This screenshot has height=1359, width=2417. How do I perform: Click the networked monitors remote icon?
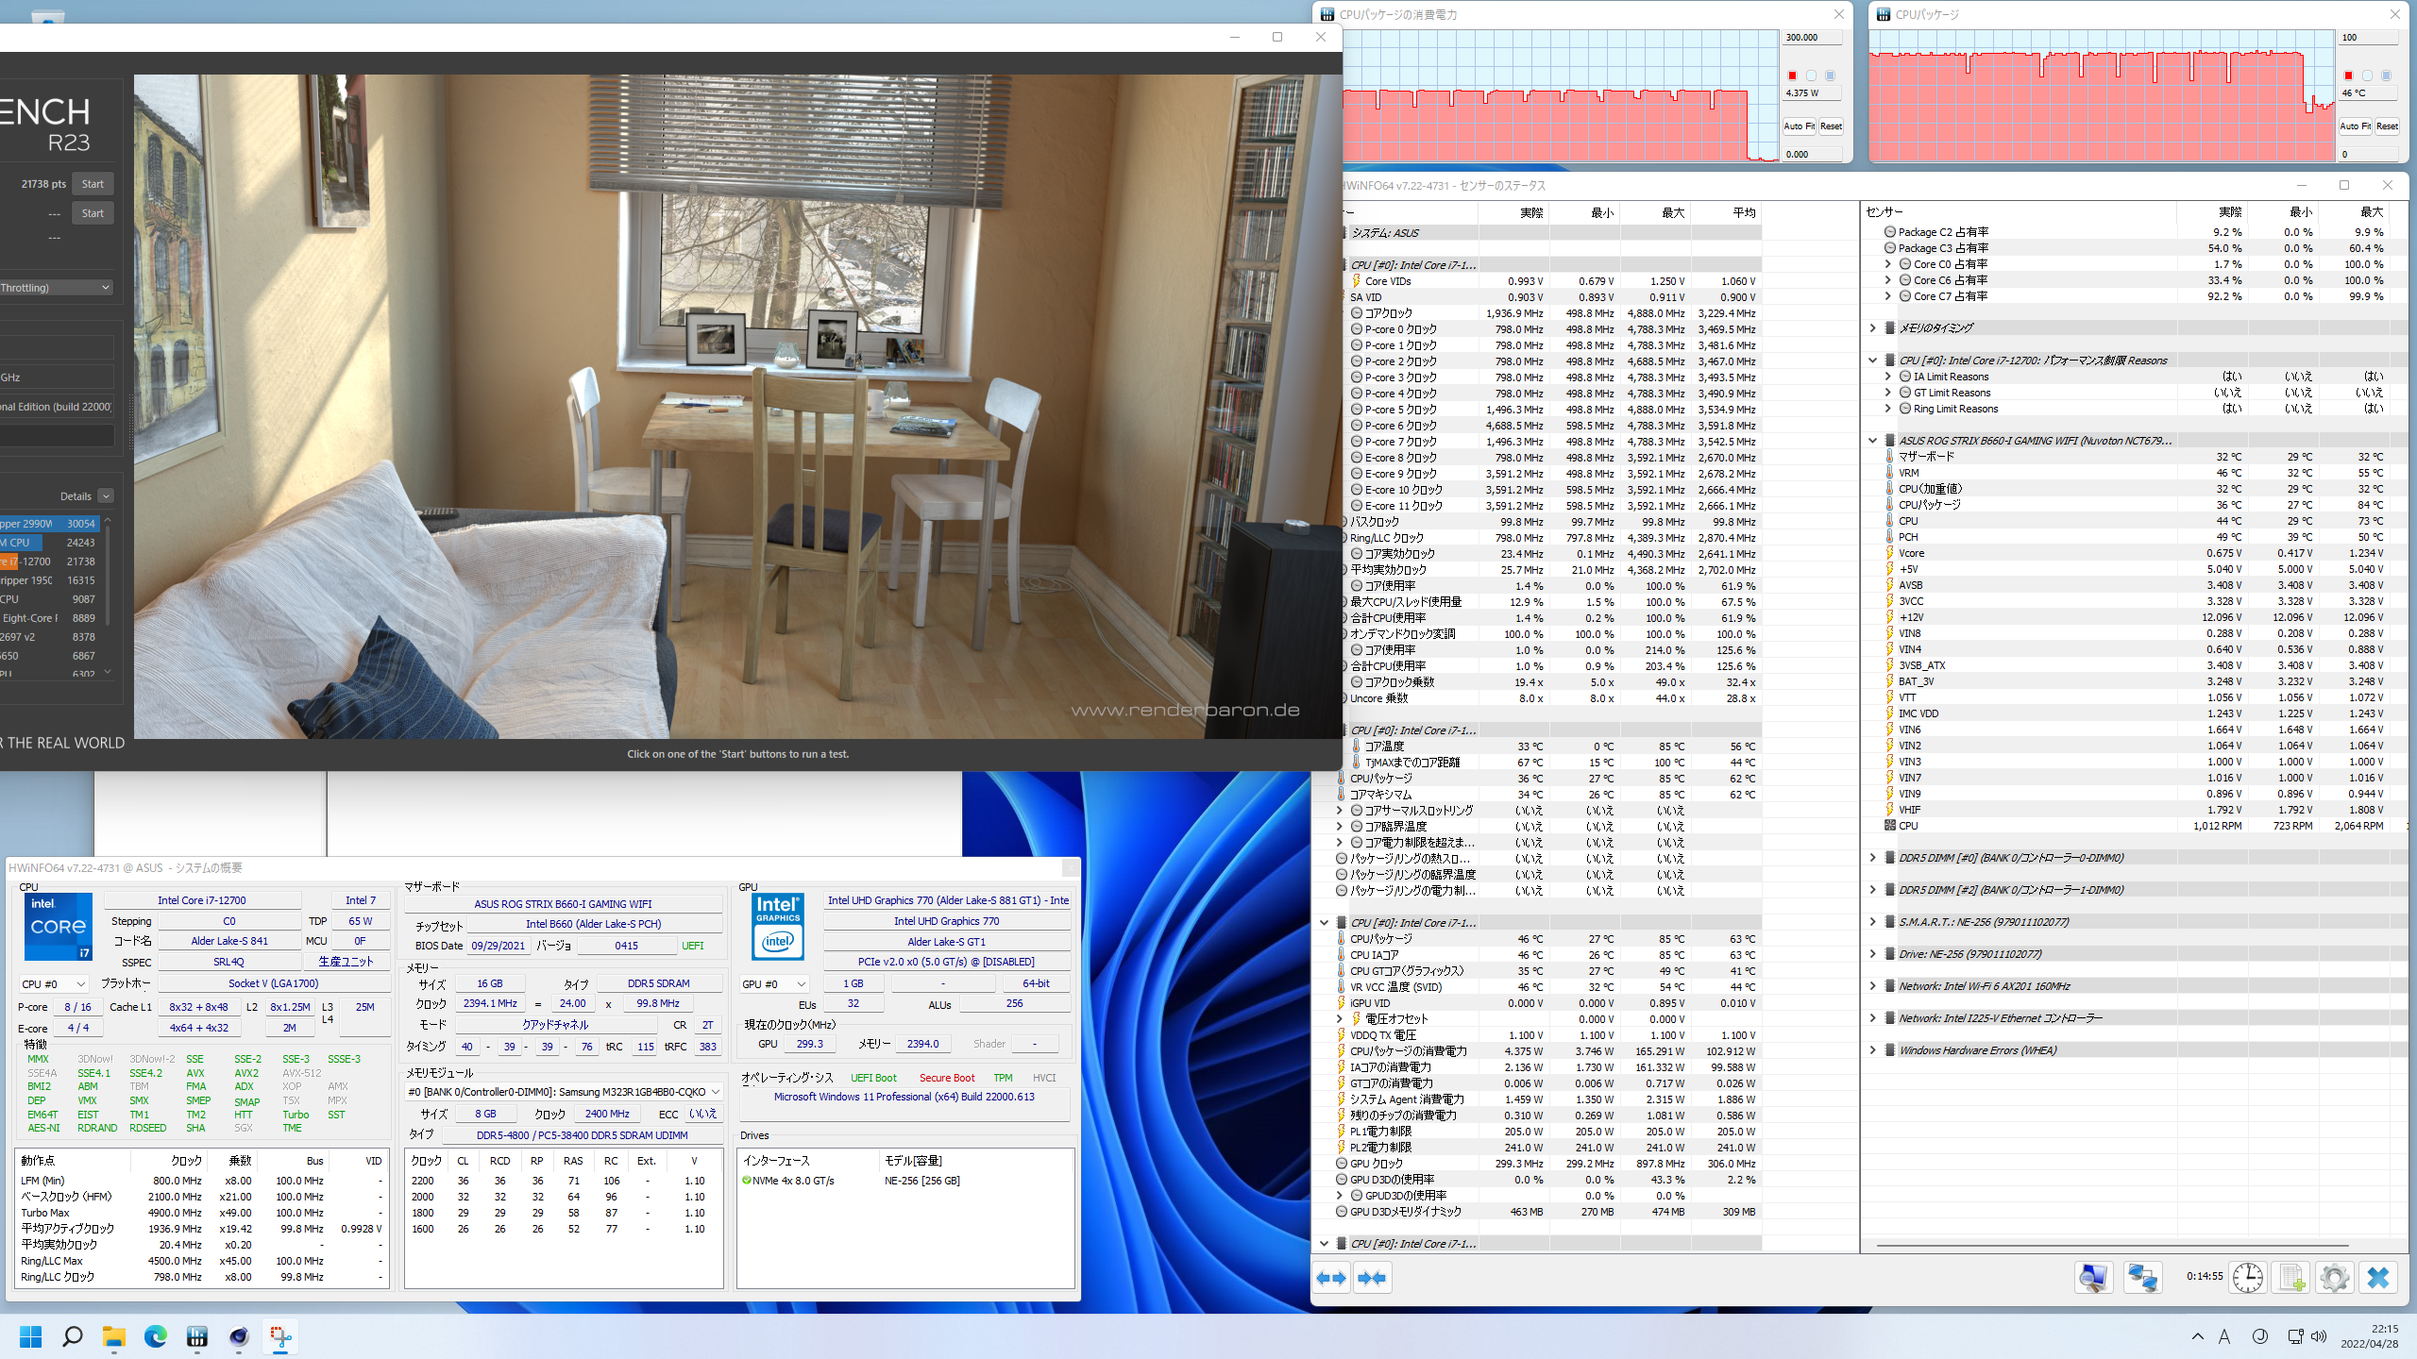(x=2142, y=1278)
